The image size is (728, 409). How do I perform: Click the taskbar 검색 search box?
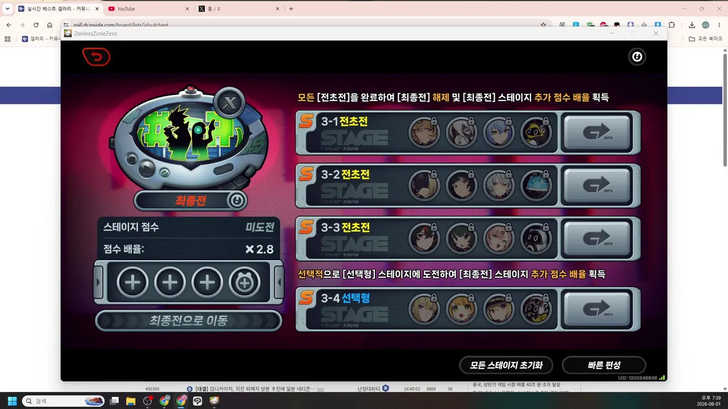63,401
